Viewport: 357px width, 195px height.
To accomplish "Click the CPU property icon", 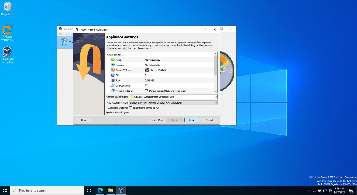I will click(x=113, y=75).
